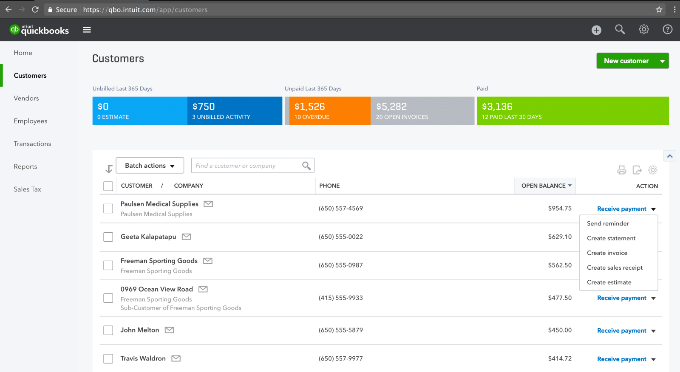This screenshot has width=680, height=372.
Task: Check the Paulsen Medical Supplies row
Action: [x=108, y=209]
